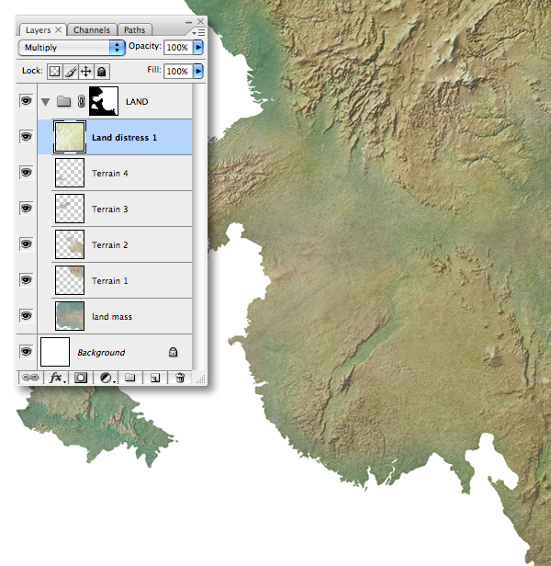Viewport: 551px width, 566px height.
Task: Lock image pixels brush icon
Action: coord(71,72)
